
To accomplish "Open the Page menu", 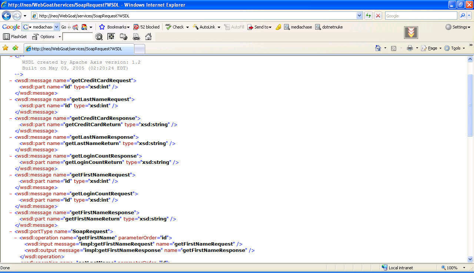I will pos(432,48).
